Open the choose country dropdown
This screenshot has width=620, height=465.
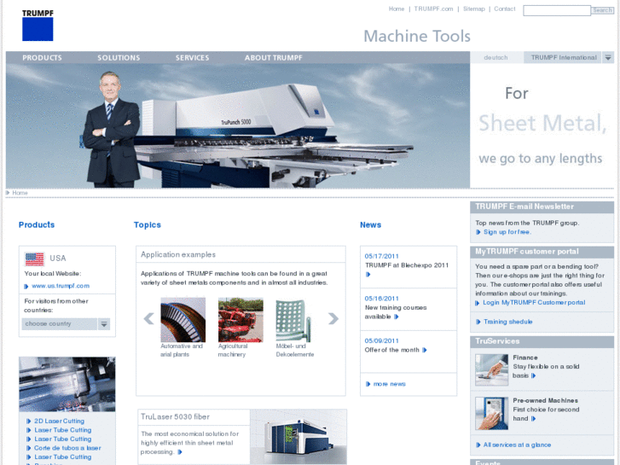click(x=66, y=324)
